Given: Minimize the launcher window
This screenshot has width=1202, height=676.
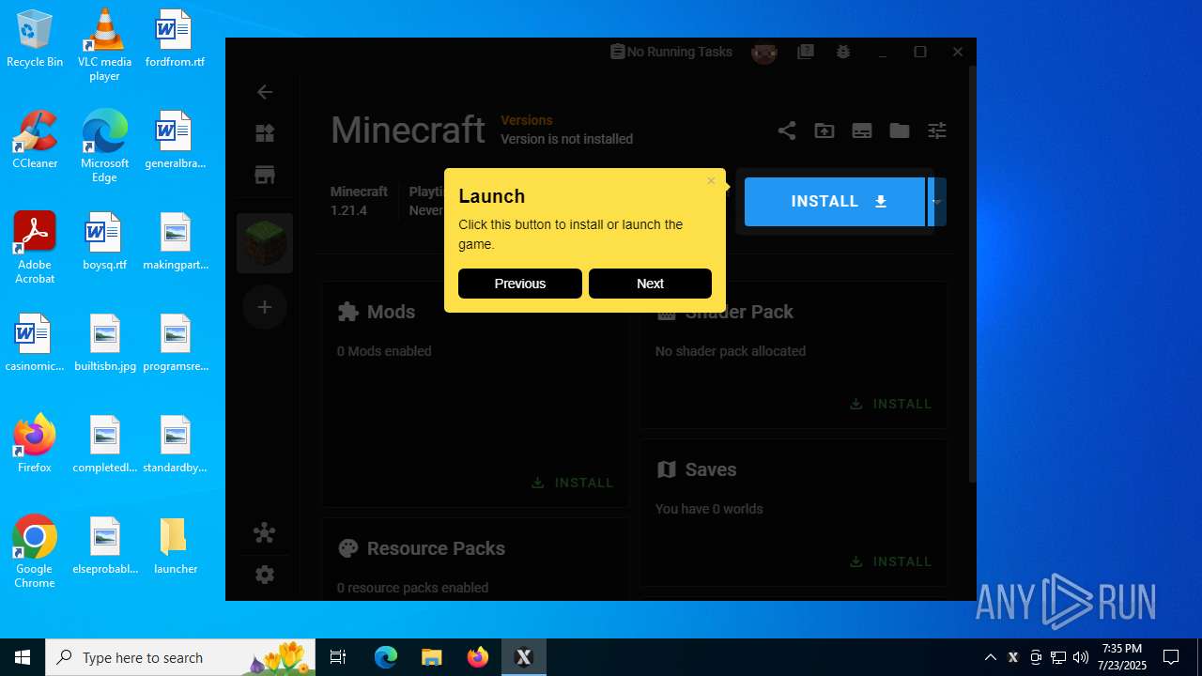Looking at the screenshot, I should (883, 53).
